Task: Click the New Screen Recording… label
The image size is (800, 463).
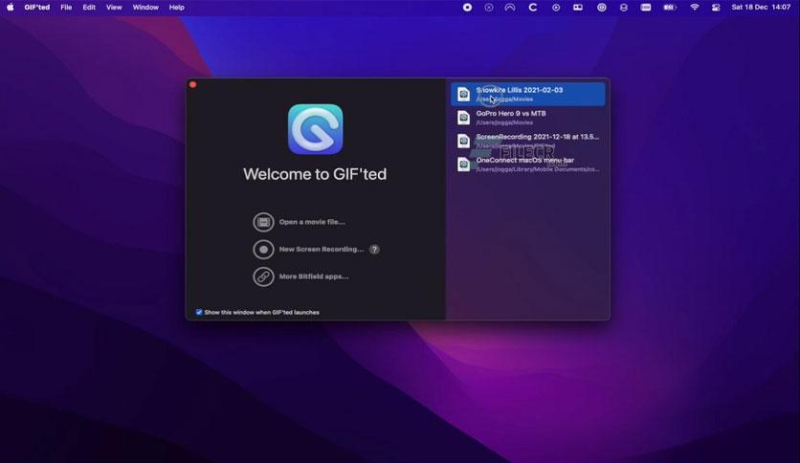Action: pyautogui.click(x=321, y=250)
